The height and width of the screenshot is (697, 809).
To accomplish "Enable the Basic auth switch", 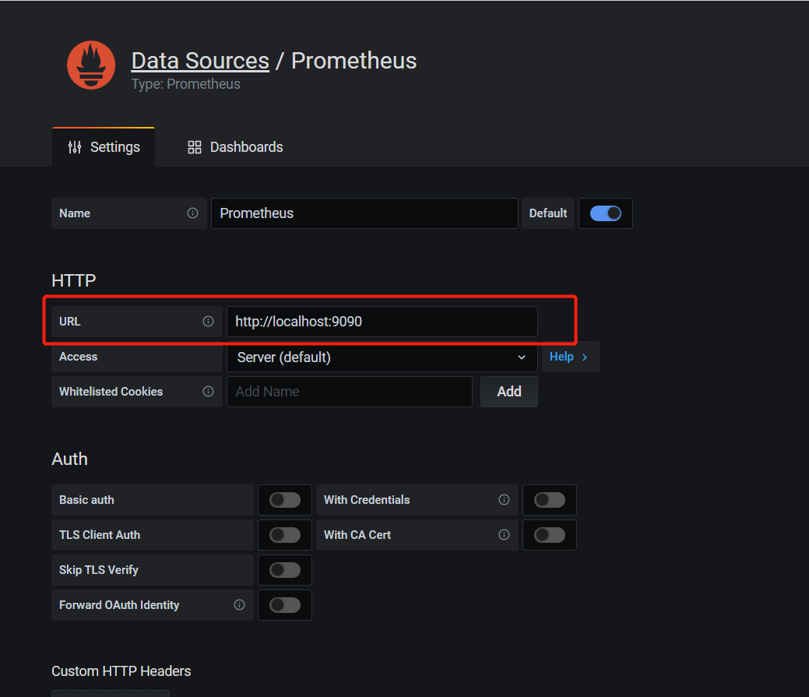I will 284,500.
